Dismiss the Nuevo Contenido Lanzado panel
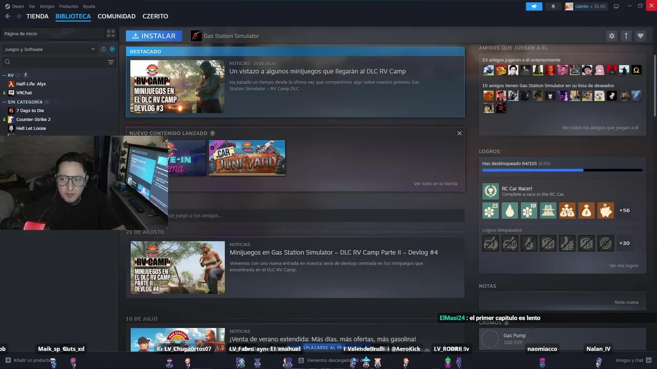This screenshot has width=657, height=369. [x=459, y=133]
